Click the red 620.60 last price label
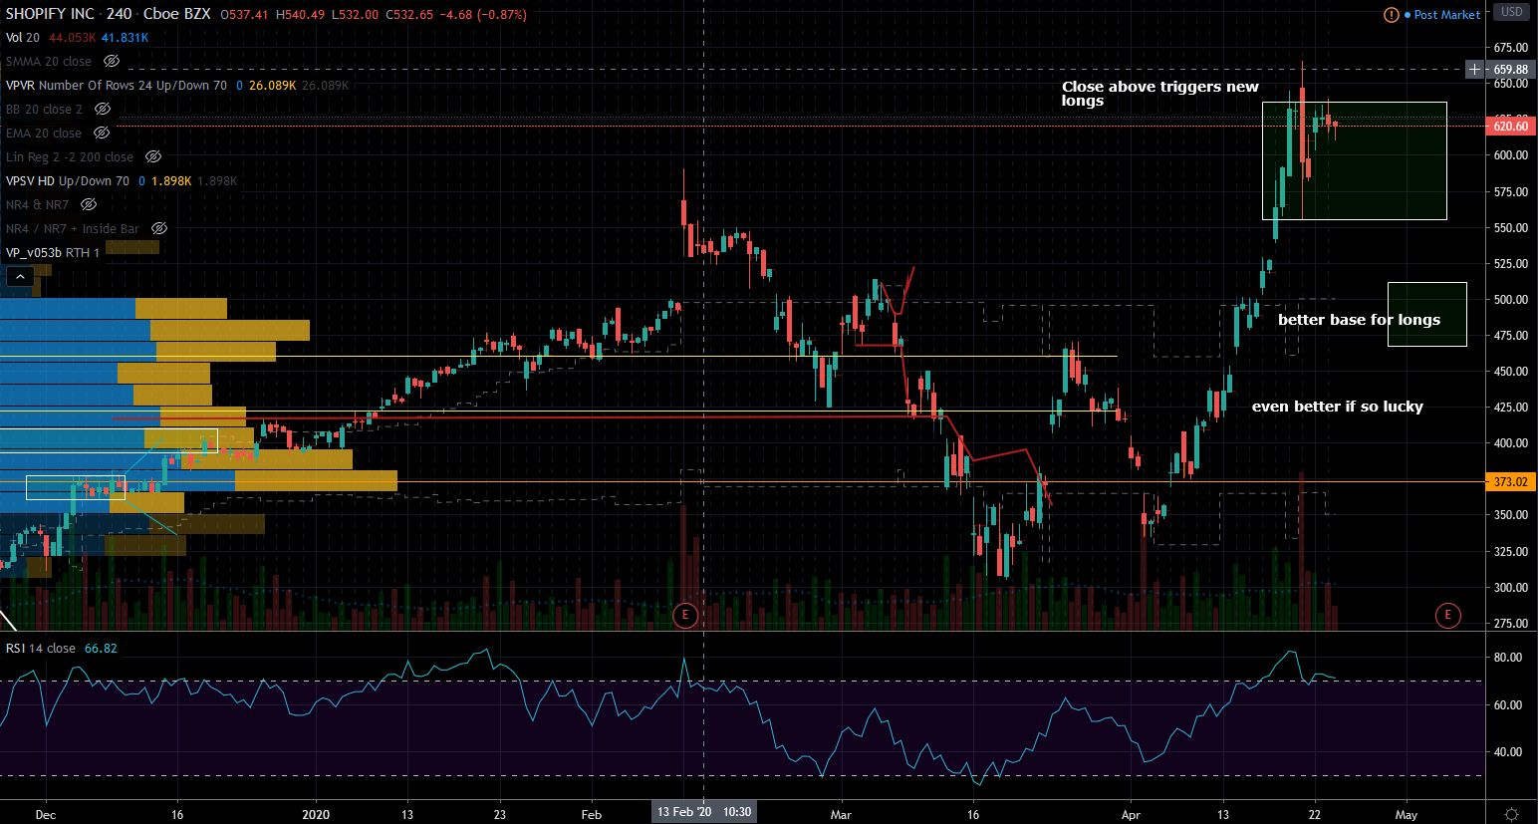Viewport: 1538px width, 824px height. (x=1510, y=126)
